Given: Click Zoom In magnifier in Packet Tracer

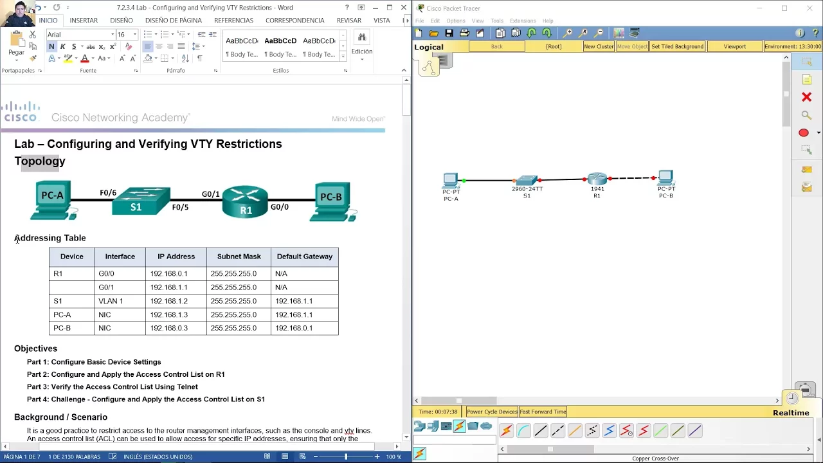Looking at the screenshot, I should 568,33.
